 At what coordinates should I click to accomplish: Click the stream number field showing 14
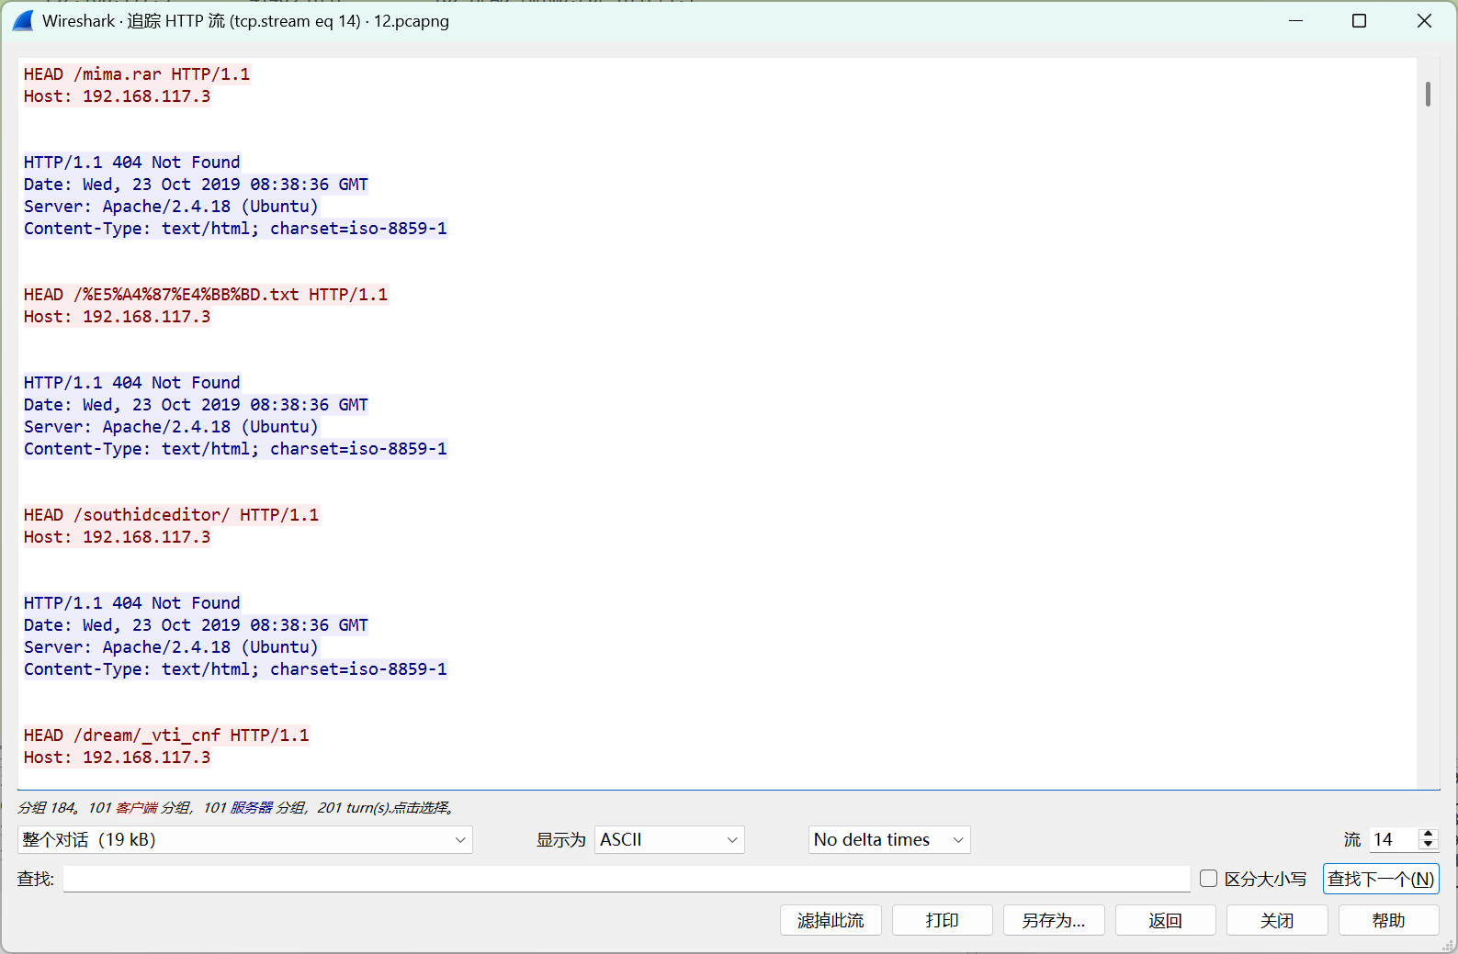click(x=1393, y=840)
